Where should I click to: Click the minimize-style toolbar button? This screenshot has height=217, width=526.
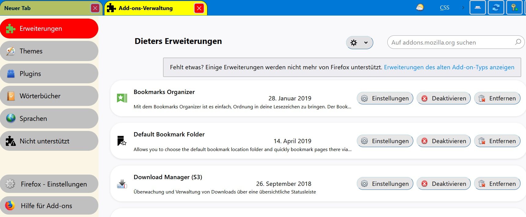[478, 8]
